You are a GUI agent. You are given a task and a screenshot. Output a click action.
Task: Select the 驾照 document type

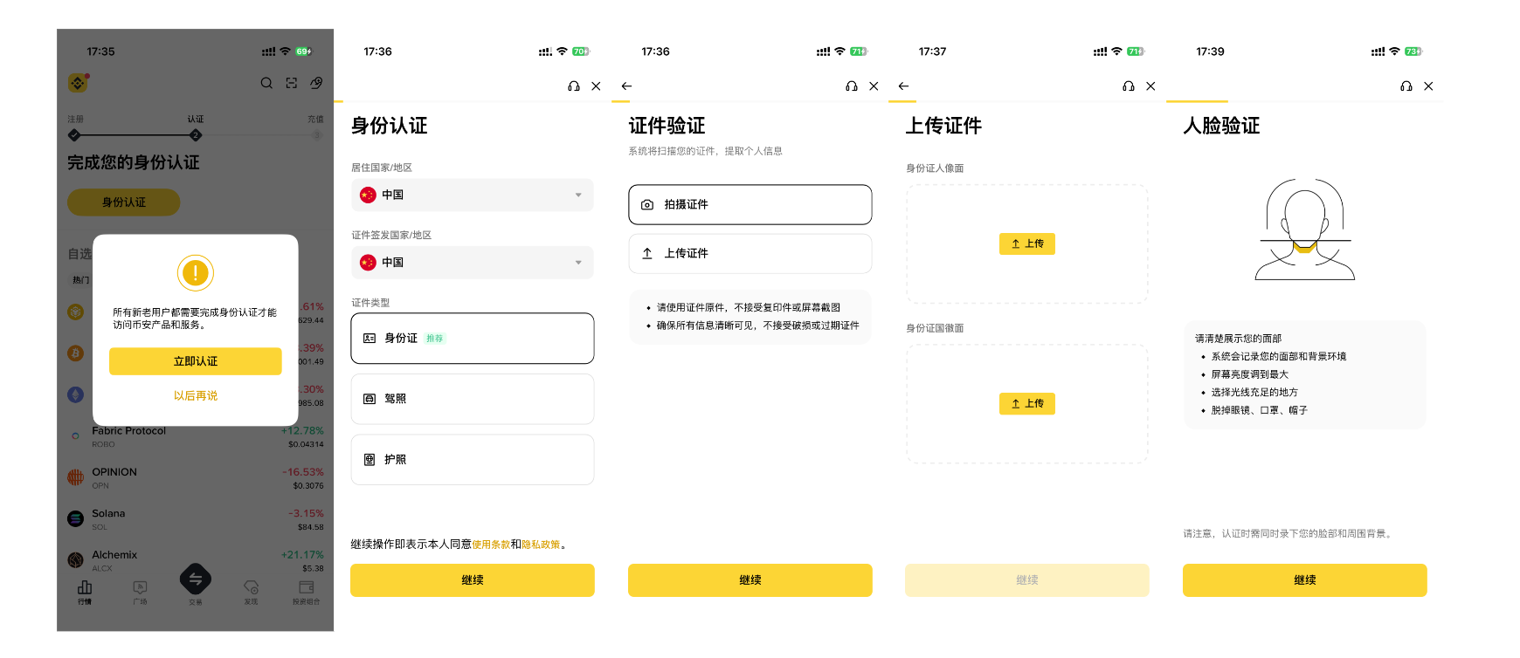[x=473, y=399]
